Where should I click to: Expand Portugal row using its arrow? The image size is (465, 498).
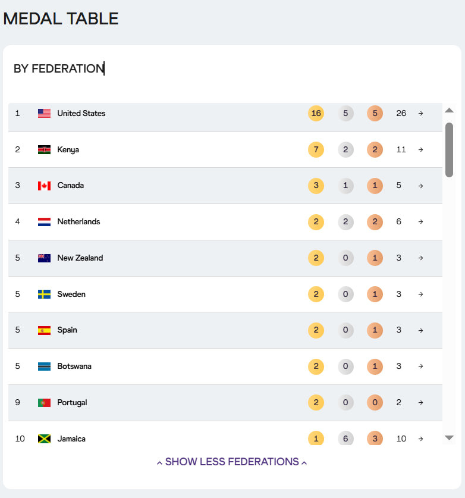pyautogui.click(x=420, y=403)
